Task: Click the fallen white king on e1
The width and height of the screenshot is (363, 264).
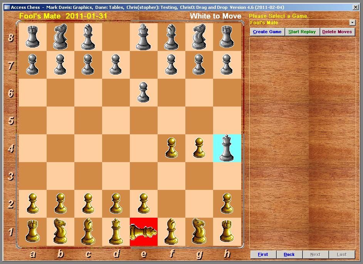Action: click(143, 232)
